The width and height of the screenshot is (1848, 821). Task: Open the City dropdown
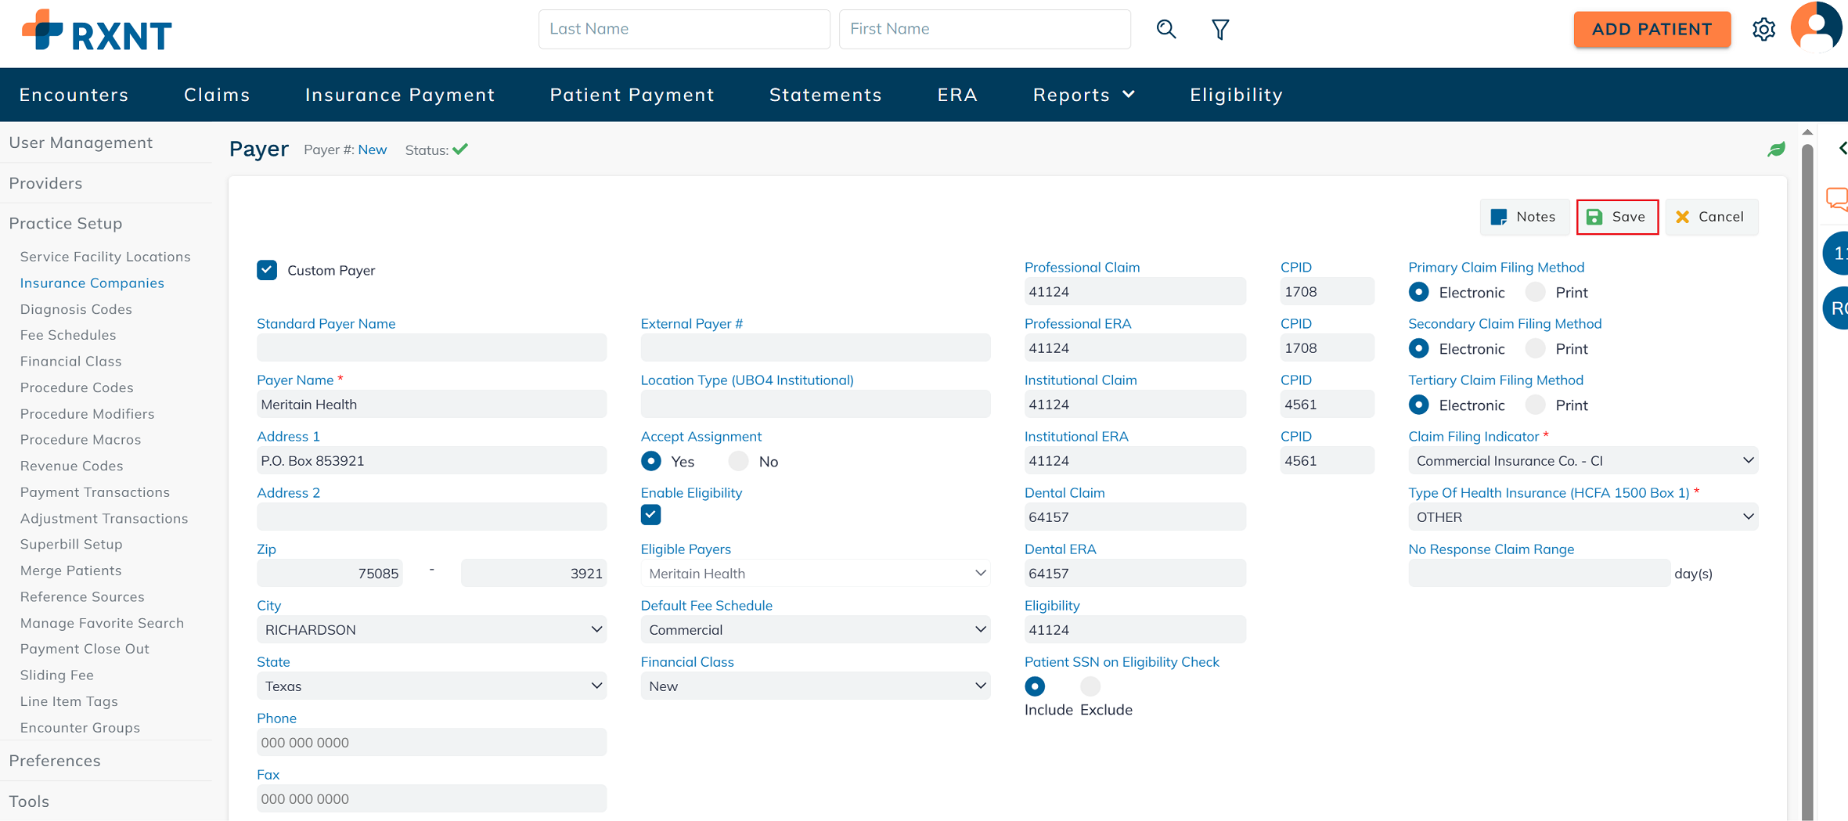[431, 629]
